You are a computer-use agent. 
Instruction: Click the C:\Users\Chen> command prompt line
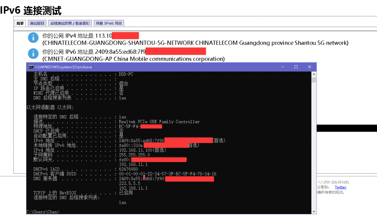pyautogui.click(x=43, y=212)
